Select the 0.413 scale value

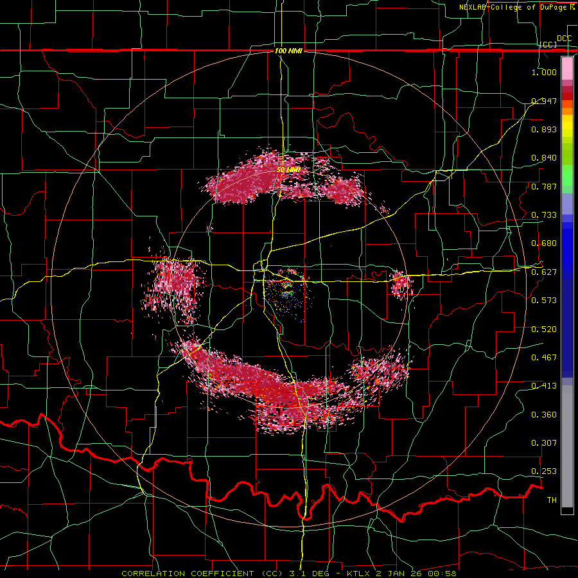tap(544, 386)
